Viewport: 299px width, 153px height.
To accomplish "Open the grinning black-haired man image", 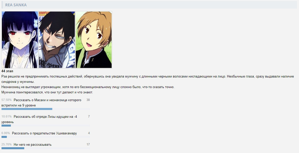I will point(57,40).
